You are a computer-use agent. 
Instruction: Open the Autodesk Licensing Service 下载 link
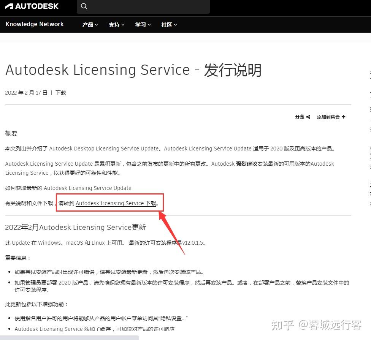tap(116, 203)
